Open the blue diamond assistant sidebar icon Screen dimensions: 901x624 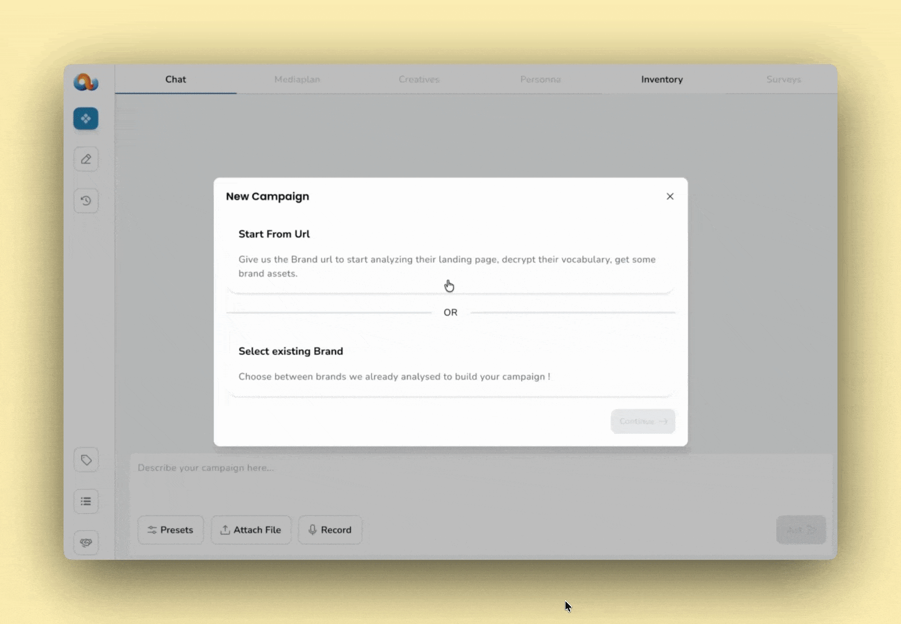point(86,118)
